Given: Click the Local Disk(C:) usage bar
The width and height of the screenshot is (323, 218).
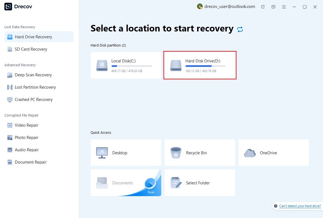Looking at the screenshot, I should pyautogui.click(x=132, y=66).
